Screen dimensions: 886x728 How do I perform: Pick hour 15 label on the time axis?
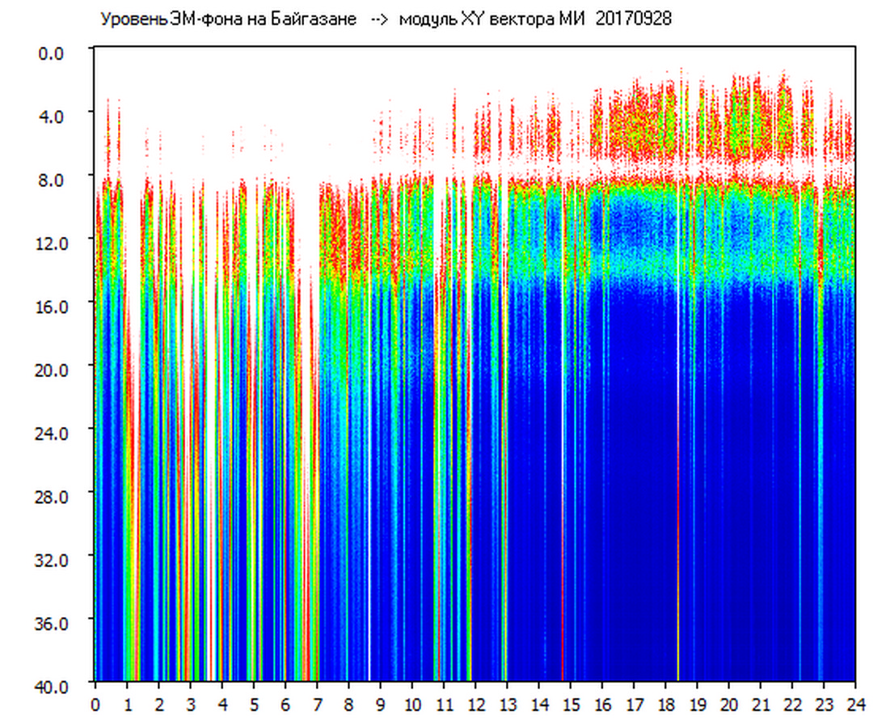point(571,705)
